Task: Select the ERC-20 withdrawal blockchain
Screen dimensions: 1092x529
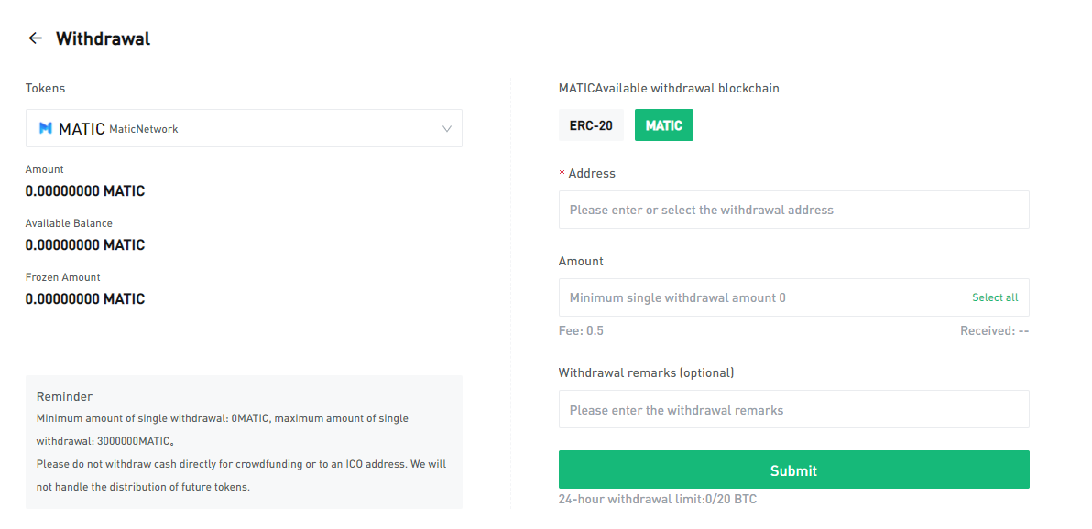Action: point(591,125)
